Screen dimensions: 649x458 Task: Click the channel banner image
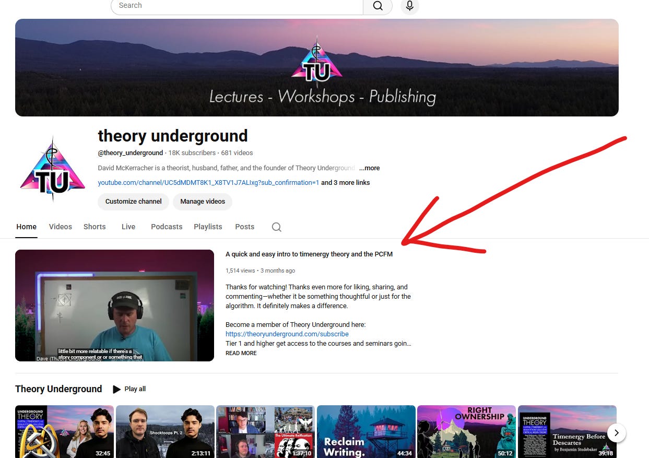(x=317, y=67)
